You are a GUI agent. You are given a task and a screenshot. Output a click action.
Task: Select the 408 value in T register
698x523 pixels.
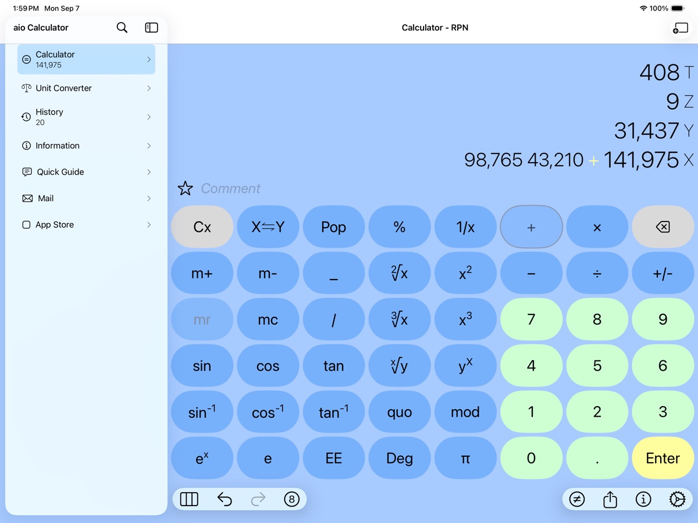(x=660, y=73)
